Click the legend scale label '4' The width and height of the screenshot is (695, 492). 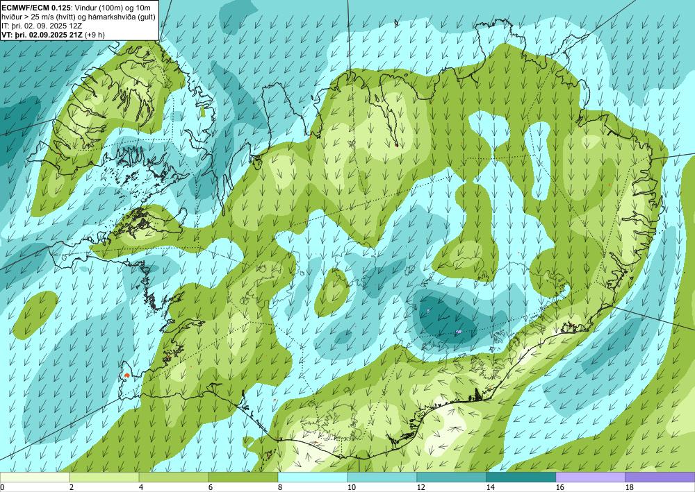pyautogui.click(x=141, y=488)
